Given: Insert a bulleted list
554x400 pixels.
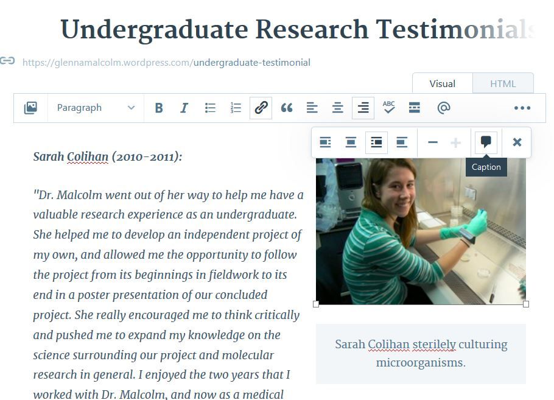Looking at the screenshot, I should pos(210,108).
